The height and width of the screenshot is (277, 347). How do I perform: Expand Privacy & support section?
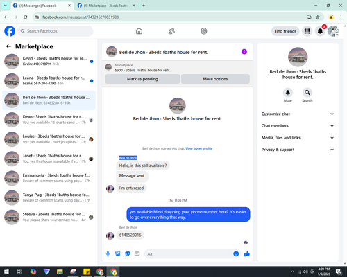(298, 150)
